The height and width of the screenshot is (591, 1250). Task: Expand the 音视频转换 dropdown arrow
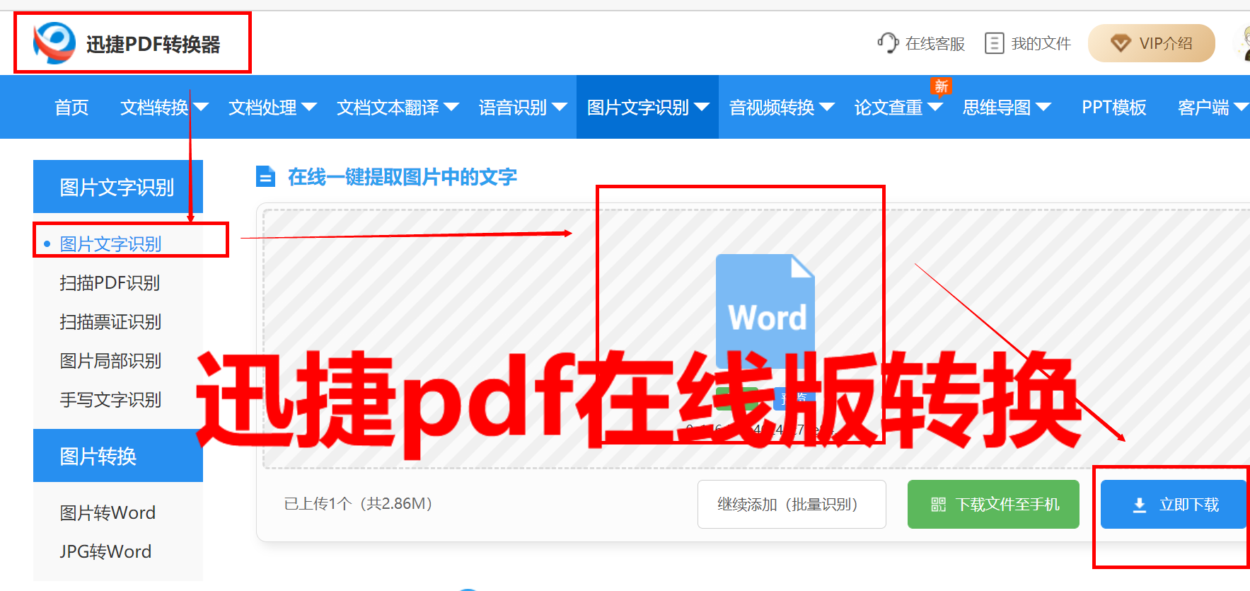click(x=827, y=107)
